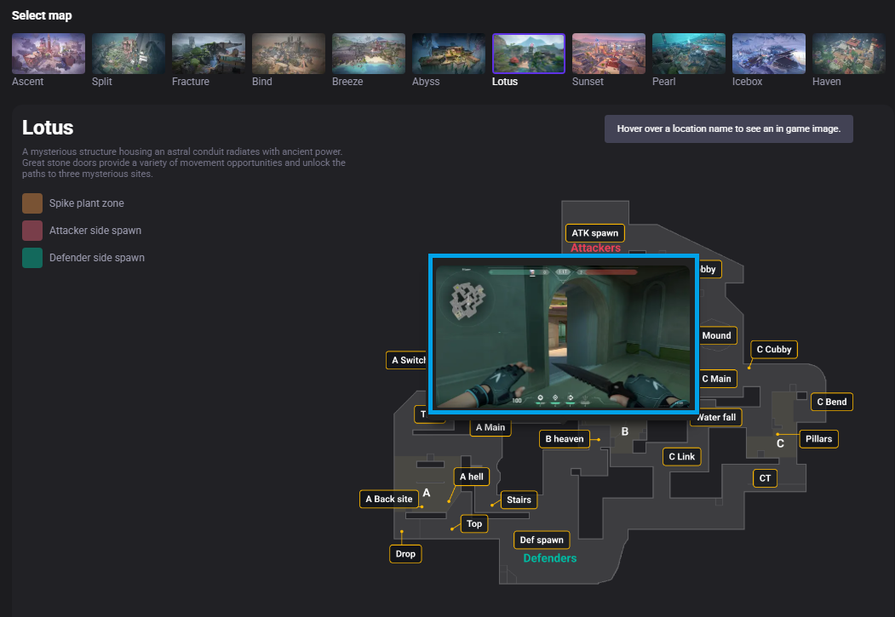View the C Cubby location

point(773,349)
